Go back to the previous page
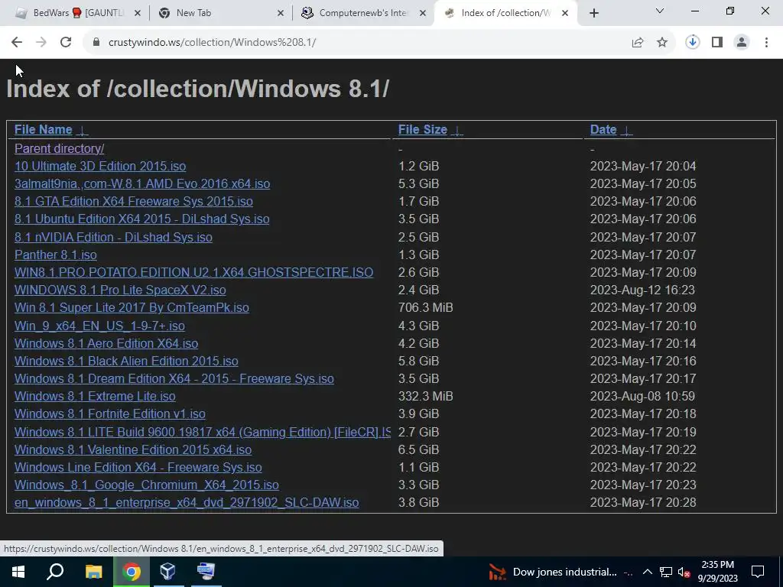 point(17,43)
